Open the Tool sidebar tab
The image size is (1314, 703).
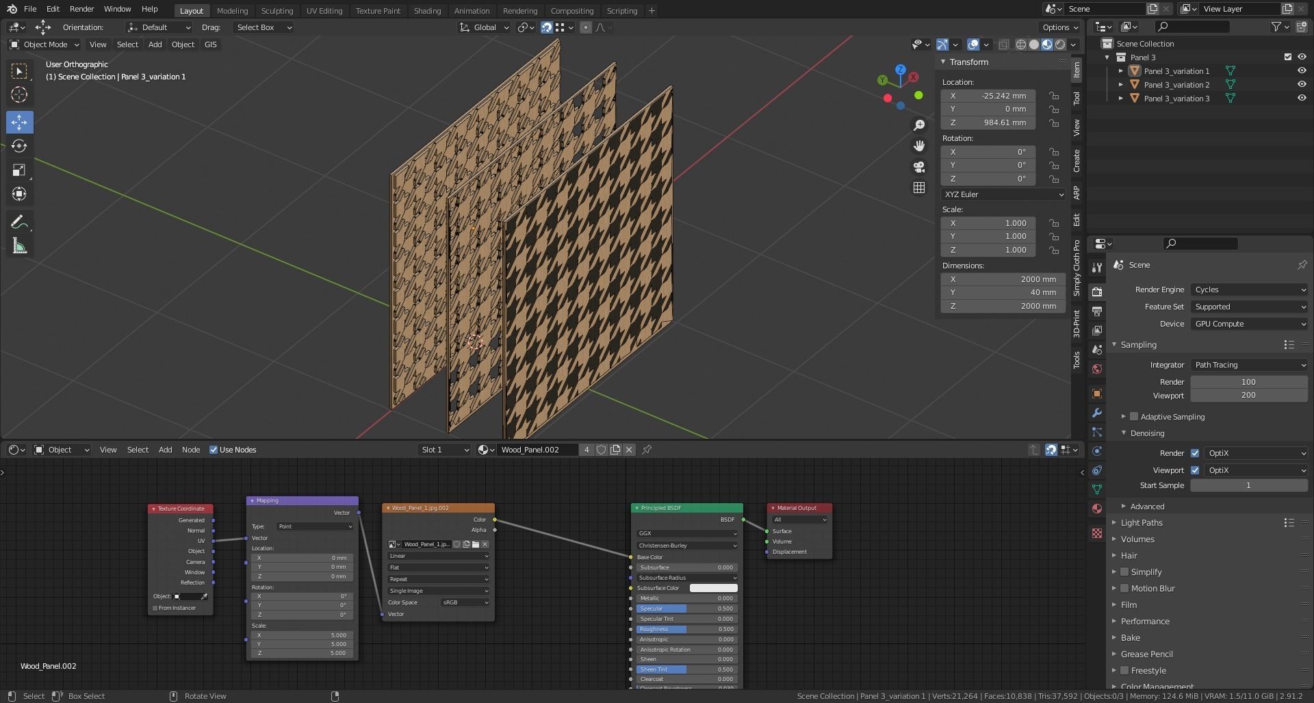point(1077,98)
